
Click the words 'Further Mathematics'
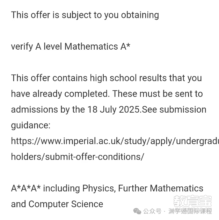pos(161,188)
